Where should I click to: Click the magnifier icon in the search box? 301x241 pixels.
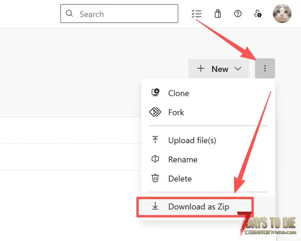[x=69, y=14]
